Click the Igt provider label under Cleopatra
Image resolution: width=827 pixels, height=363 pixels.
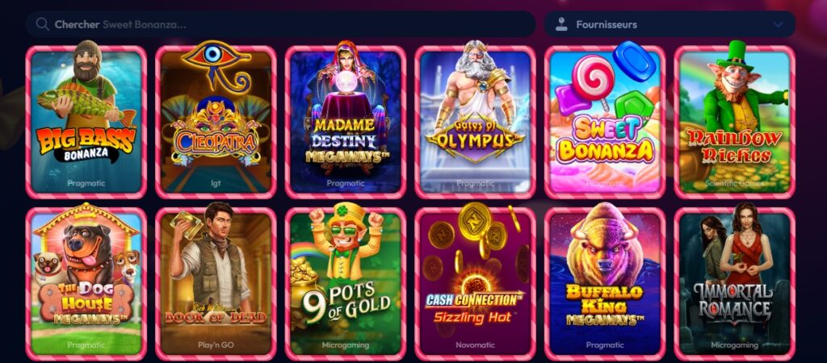coord(216,183)
